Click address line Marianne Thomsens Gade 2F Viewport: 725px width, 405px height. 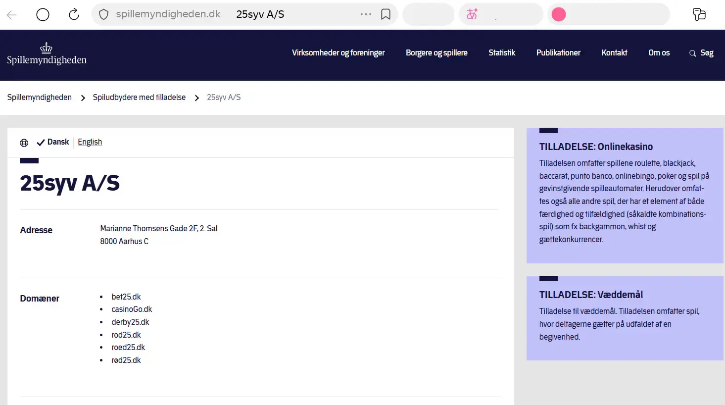[158, 229]
